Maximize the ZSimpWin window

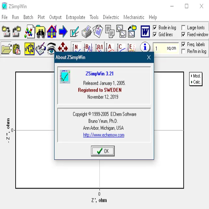(187, 6)
